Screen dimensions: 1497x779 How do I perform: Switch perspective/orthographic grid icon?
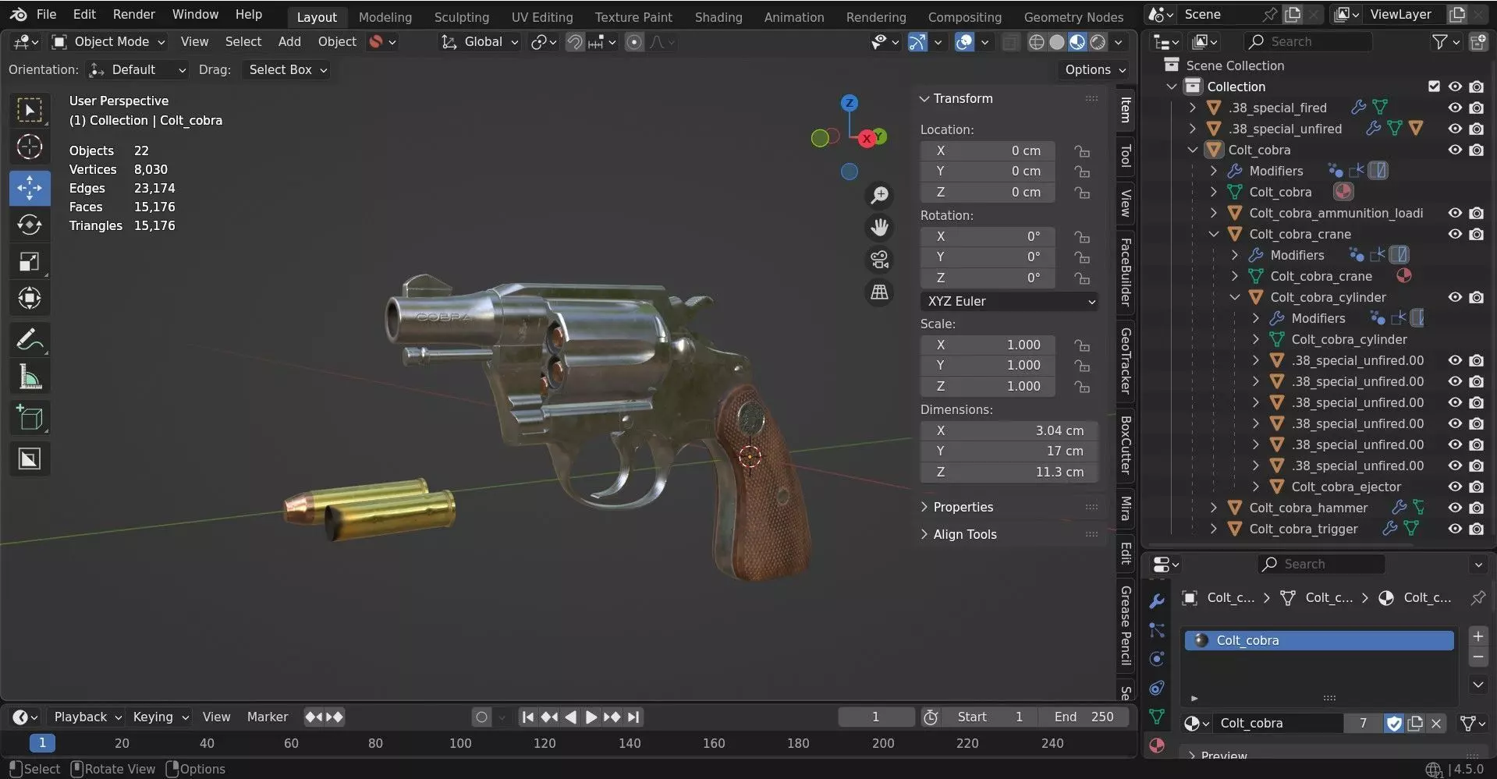click(x=880, y=292)
